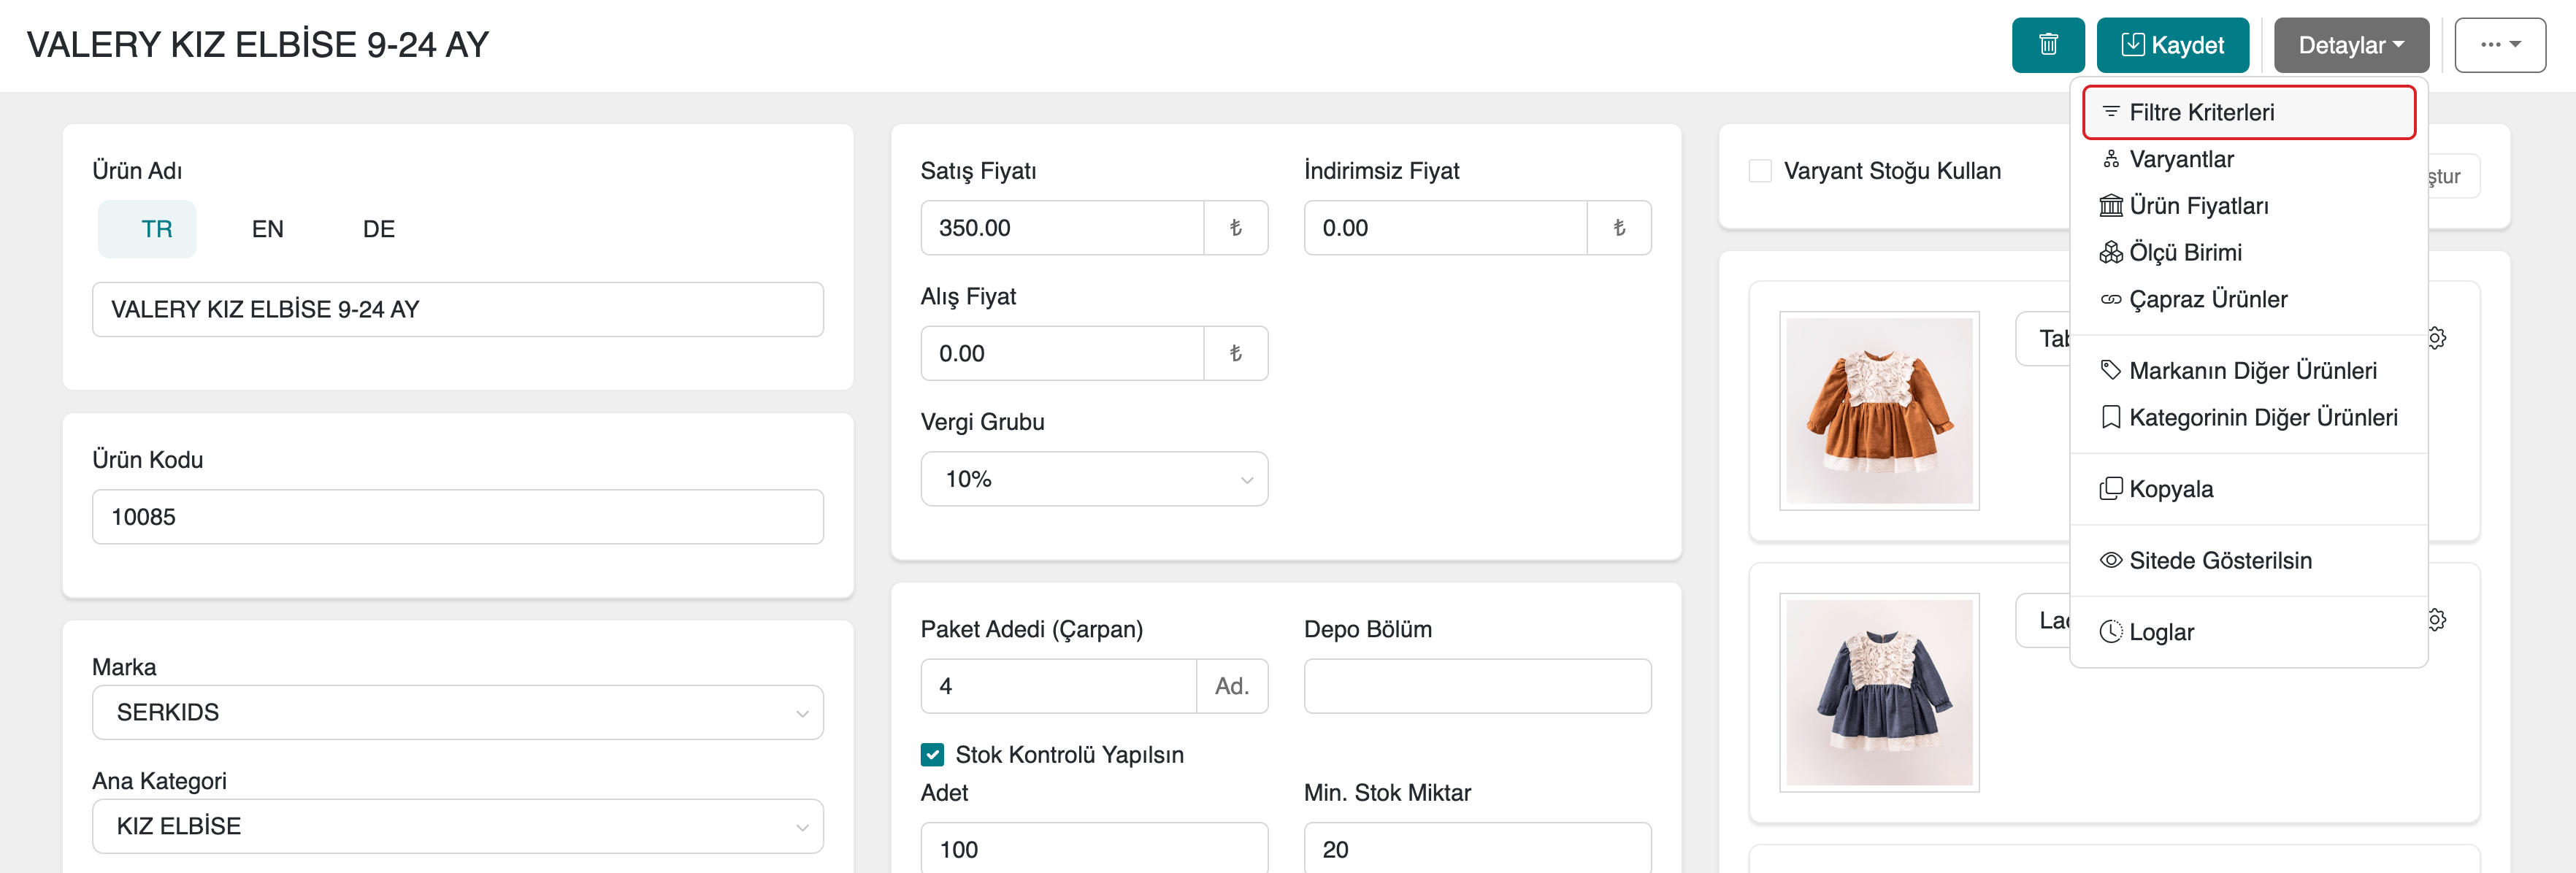Click the trash delete icon button
Image resolution: width=2576 pixels, height=873 pixels.
[x=2047, y=45]
